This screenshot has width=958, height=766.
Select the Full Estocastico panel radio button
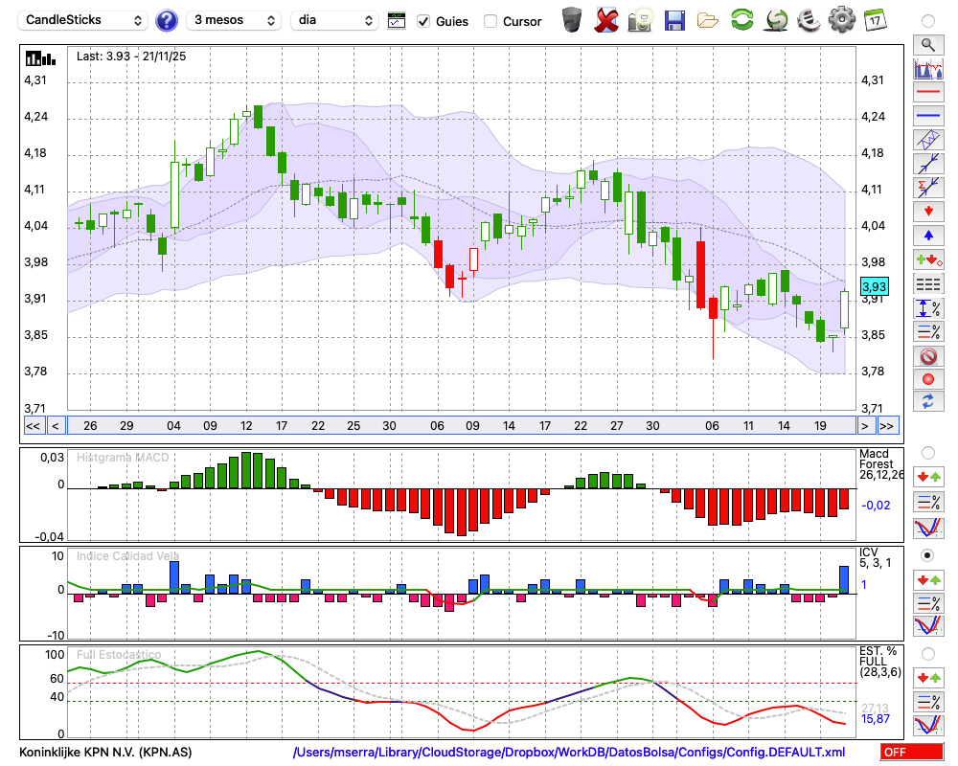tap(928, 654)
